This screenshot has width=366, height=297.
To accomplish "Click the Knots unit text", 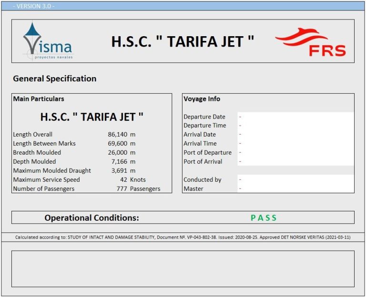I will click(138, 180).
